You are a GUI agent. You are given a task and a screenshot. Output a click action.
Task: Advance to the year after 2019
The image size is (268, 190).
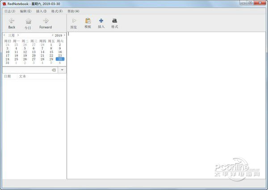pos(64,35)
